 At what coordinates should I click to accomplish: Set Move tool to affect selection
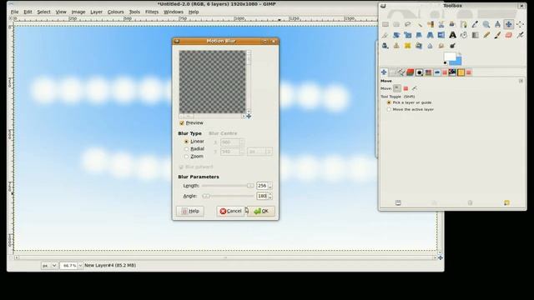coord(406,88)
